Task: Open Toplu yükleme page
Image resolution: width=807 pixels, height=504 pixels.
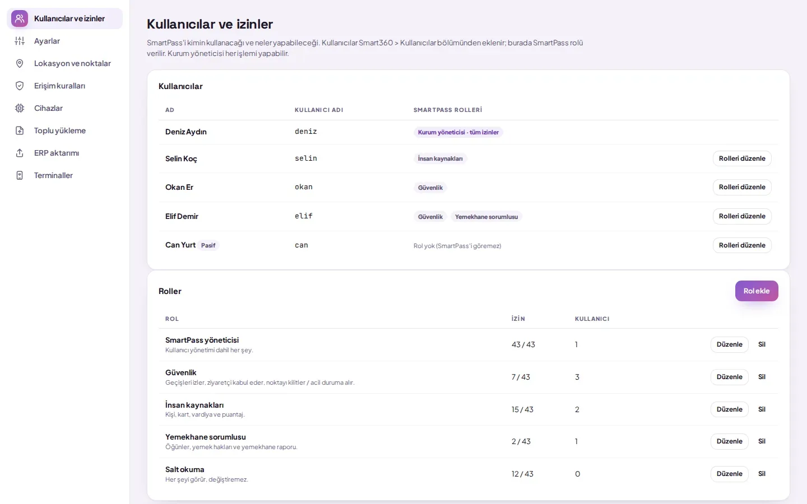Action: tap(64, 130)
